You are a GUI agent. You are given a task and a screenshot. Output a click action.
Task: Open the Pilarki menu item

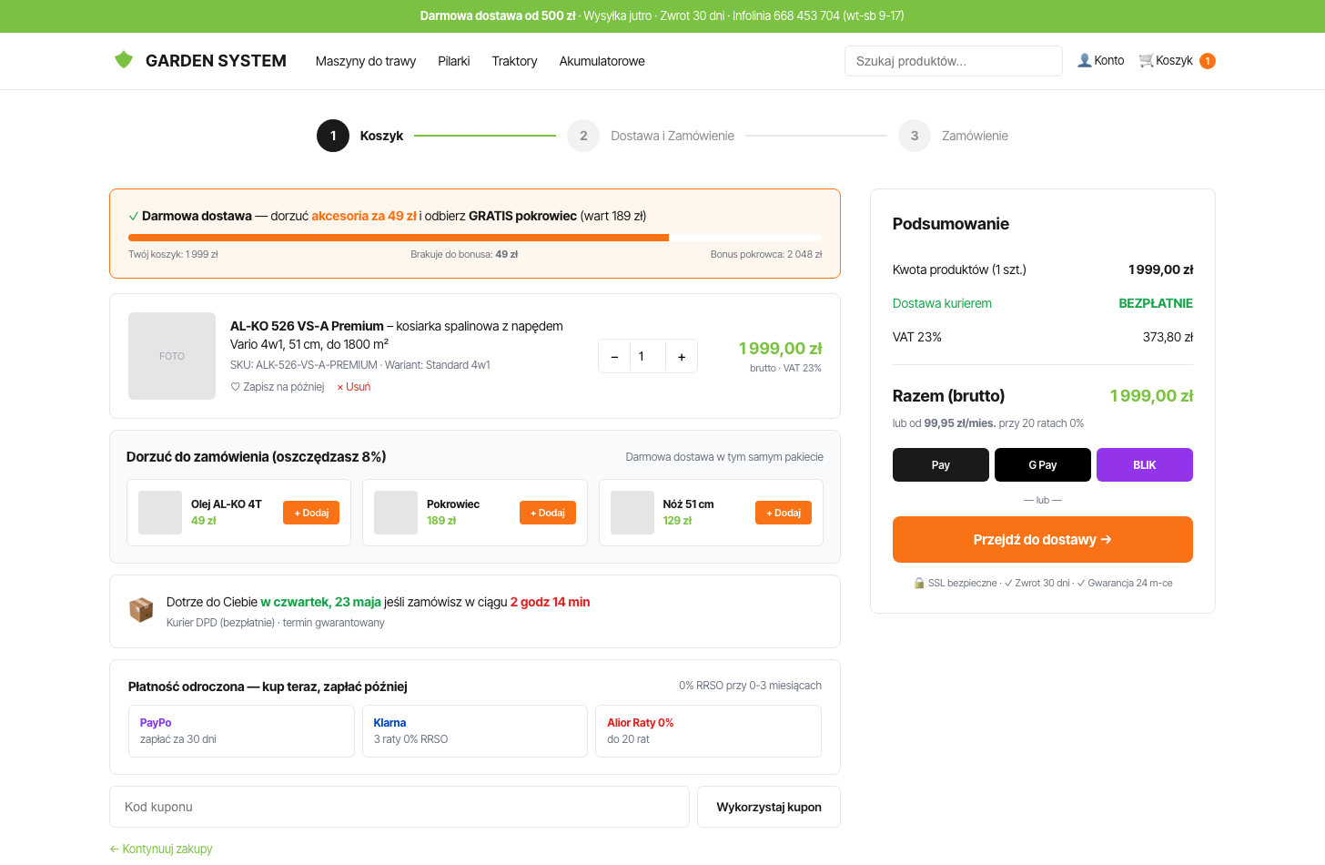point(454,61)
